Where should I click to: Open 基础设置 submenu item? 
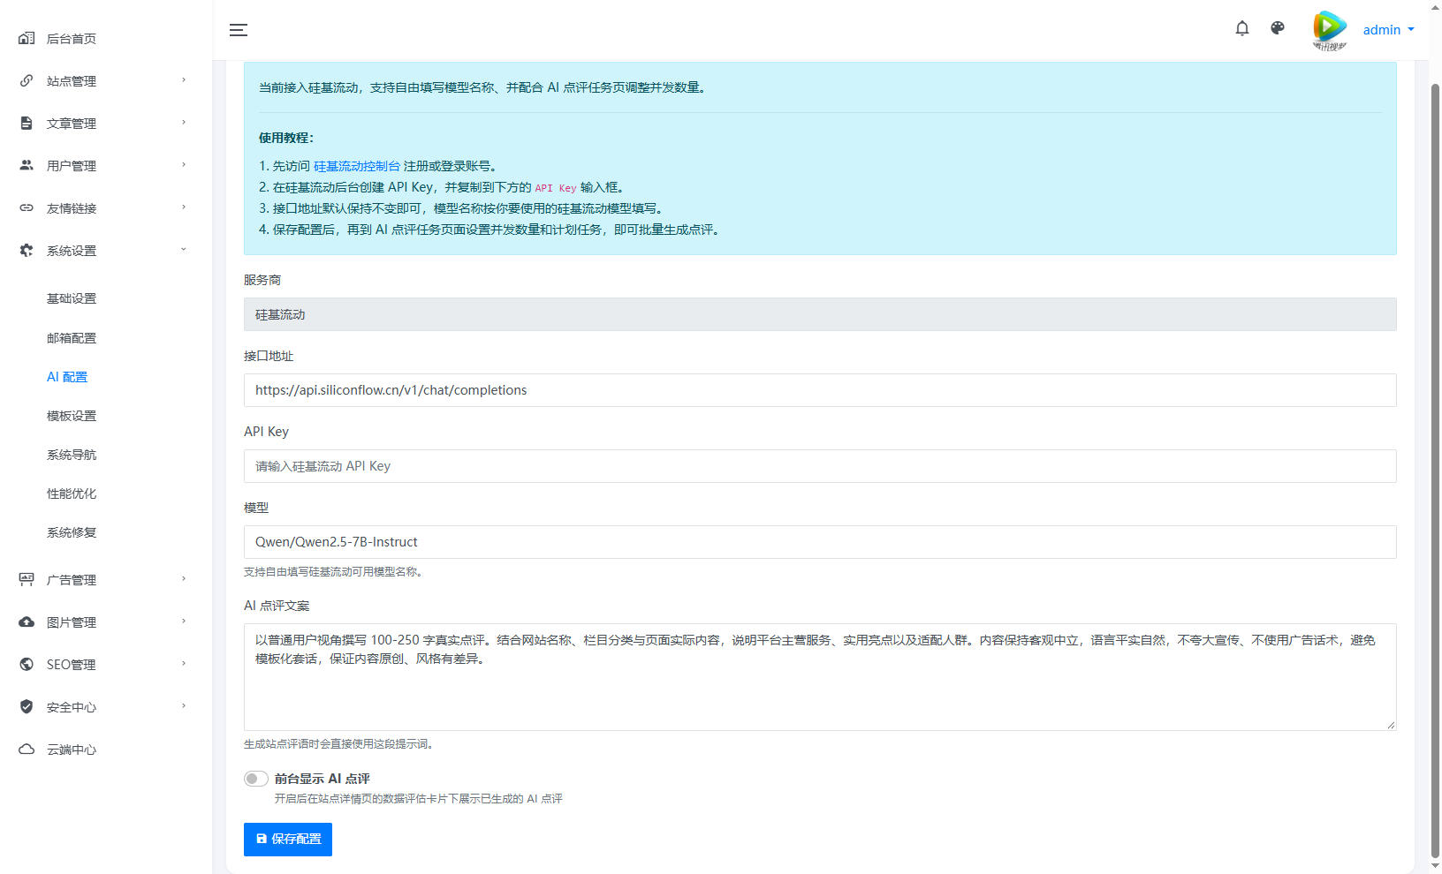[72, 298]
